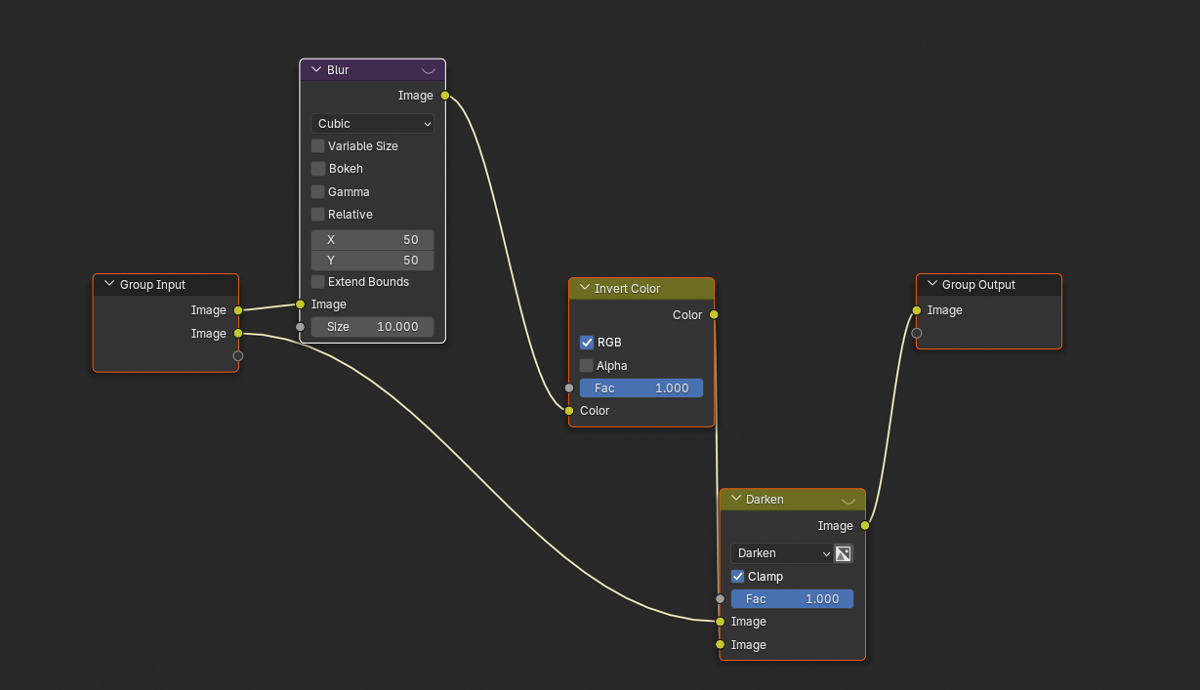Viewport: 1200px width, 690px height.
Task: Toggle the Blur node preview icon
Action: pos(428,70)
